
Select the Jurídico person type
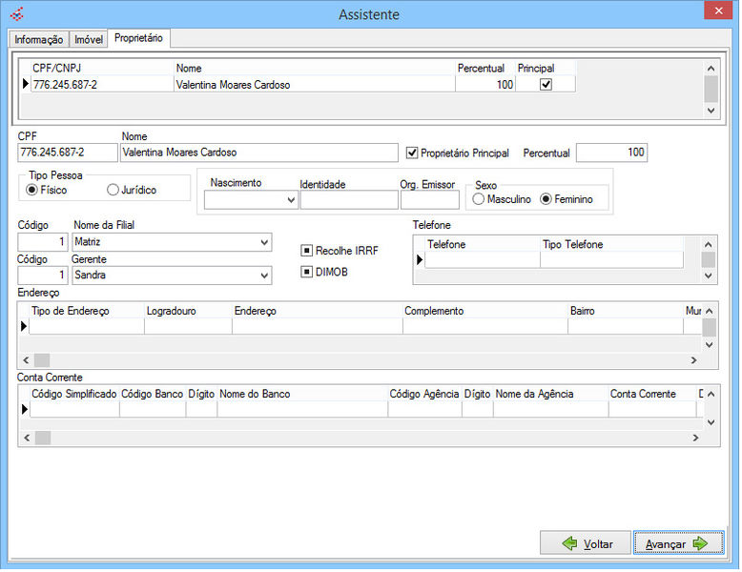coord(113,190)
